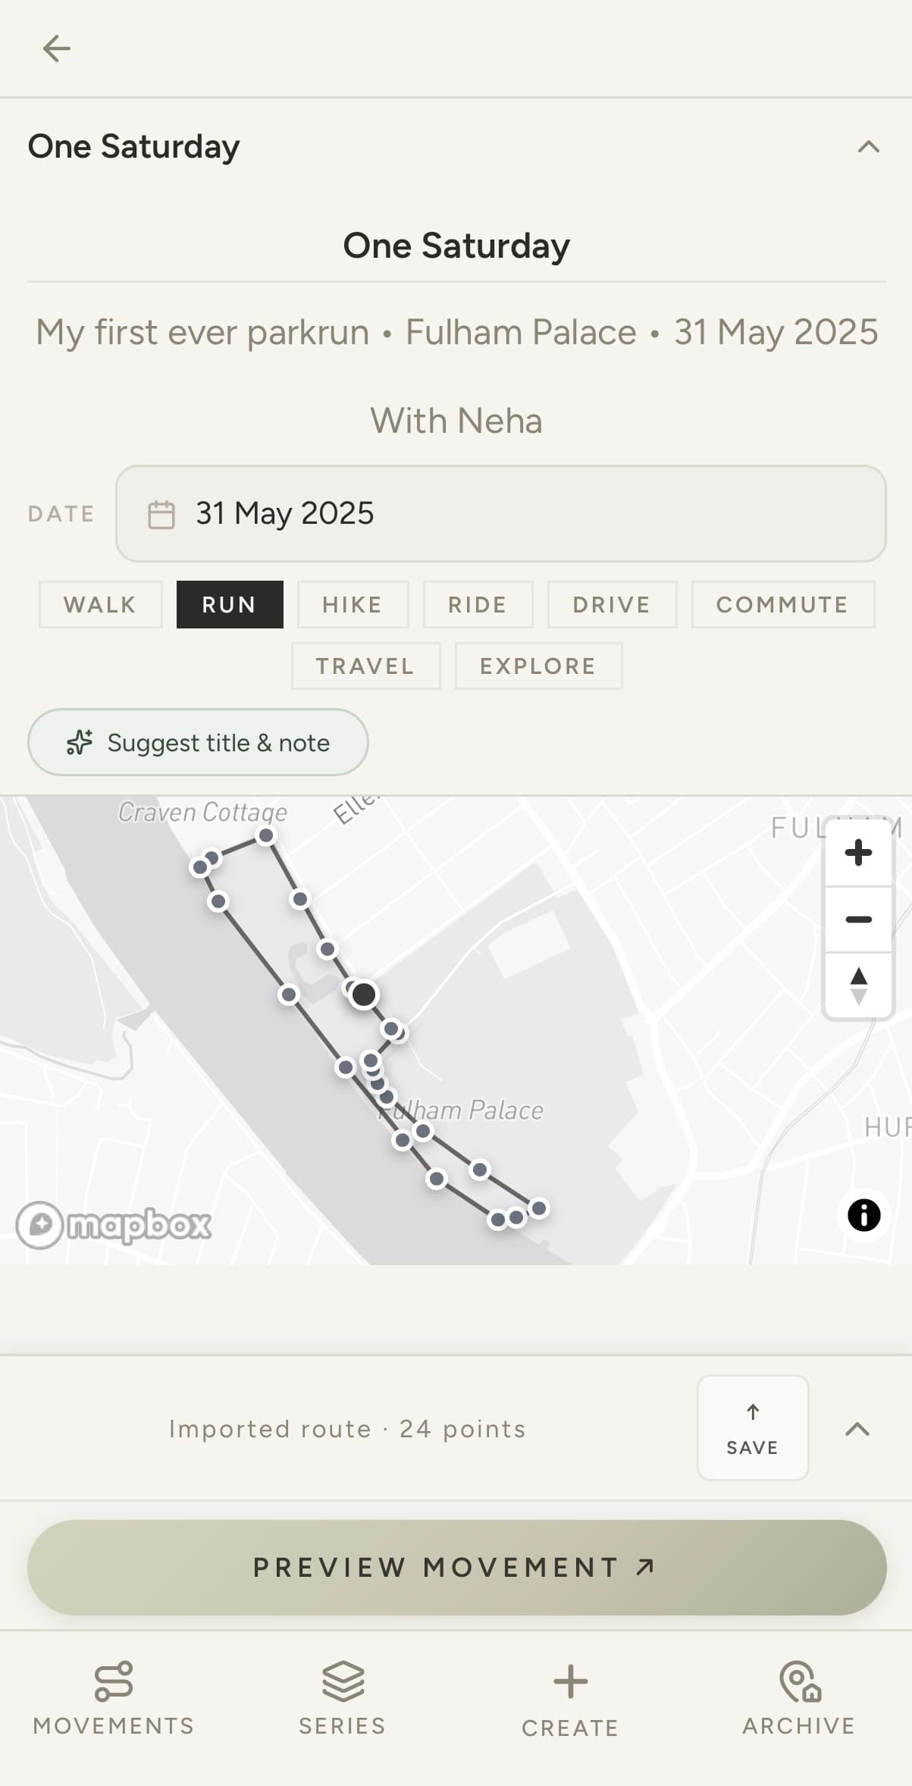This screenshot has width=912, height=1786.
Task: Toggle the HIKE activity chip
Action: coord(353,604)
